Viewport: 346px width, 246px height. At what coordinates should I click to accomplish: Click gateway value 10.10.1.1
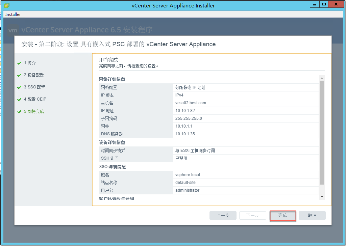184,126
